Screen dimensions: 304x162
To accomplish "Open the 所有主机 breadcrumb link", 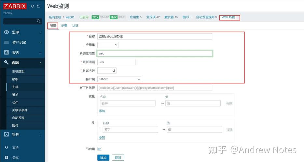I will [x=55, y=17].
